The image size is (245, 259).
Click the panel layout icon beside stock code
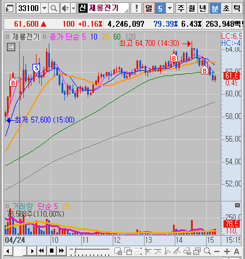(x=9, y=8)
